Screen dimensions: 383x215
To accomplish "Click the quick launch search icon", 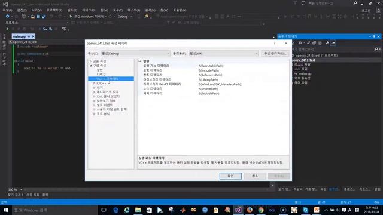I will (355, 3).
